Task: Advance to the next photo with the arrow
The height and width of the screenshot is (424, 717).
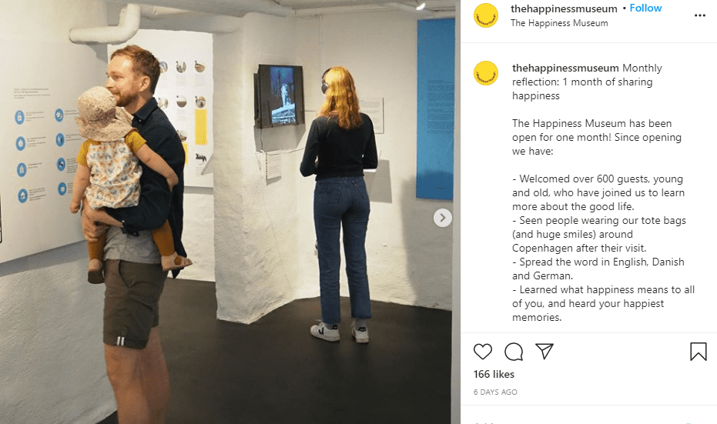Action: point(442,218)
